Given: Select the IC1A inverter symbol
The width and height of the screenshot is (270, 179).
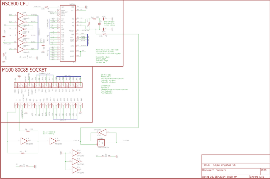Looking at the screenshot, I should (x=75, y=170).
